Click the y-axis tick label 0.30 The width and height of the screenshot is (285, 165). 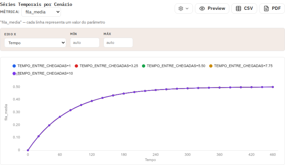(x=16, y=112)
